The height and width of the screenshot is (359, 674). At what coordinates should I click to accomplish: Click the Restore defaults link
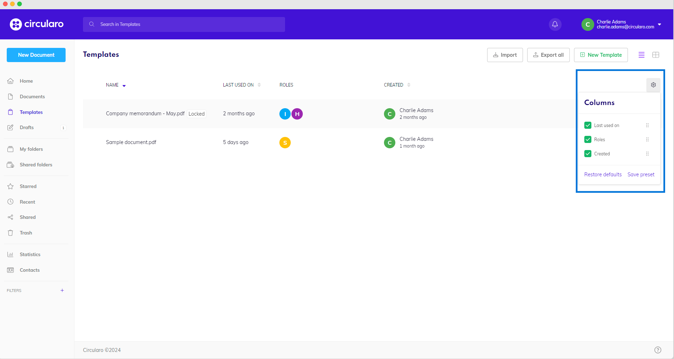602,174
